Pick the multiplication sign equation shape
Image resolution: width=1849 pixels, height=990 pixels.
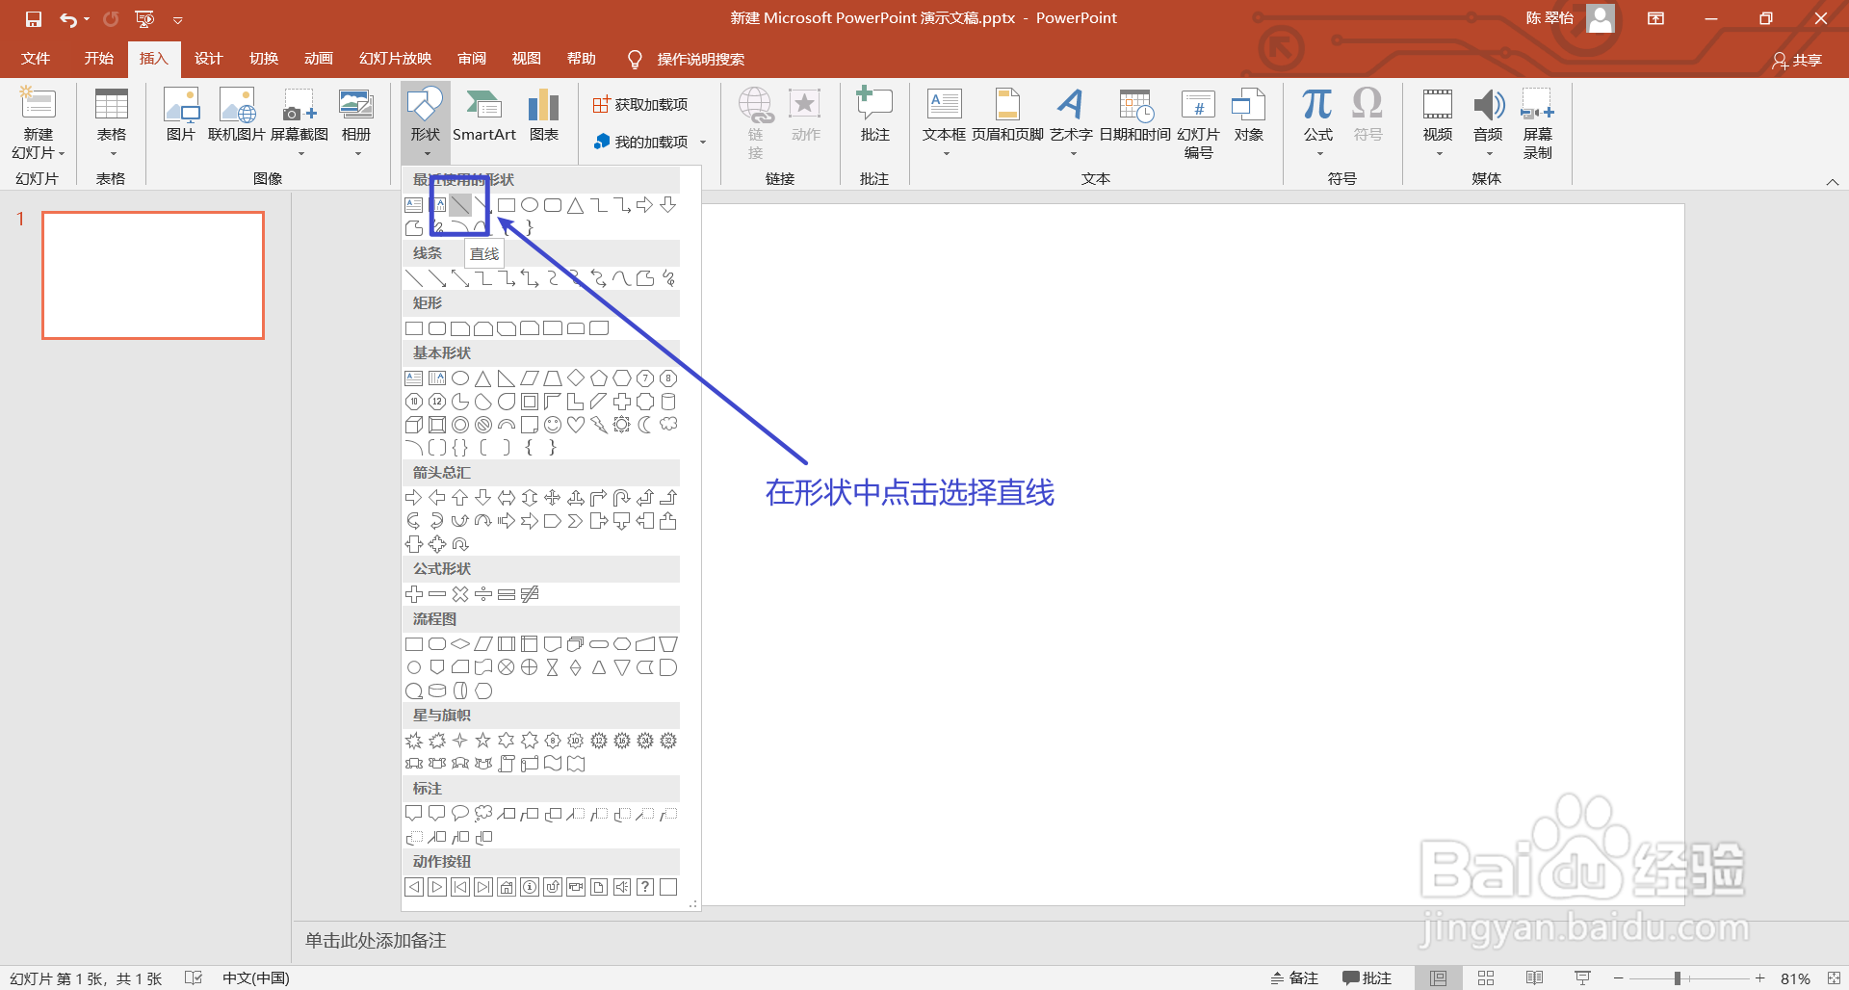[x=460, y=594]
